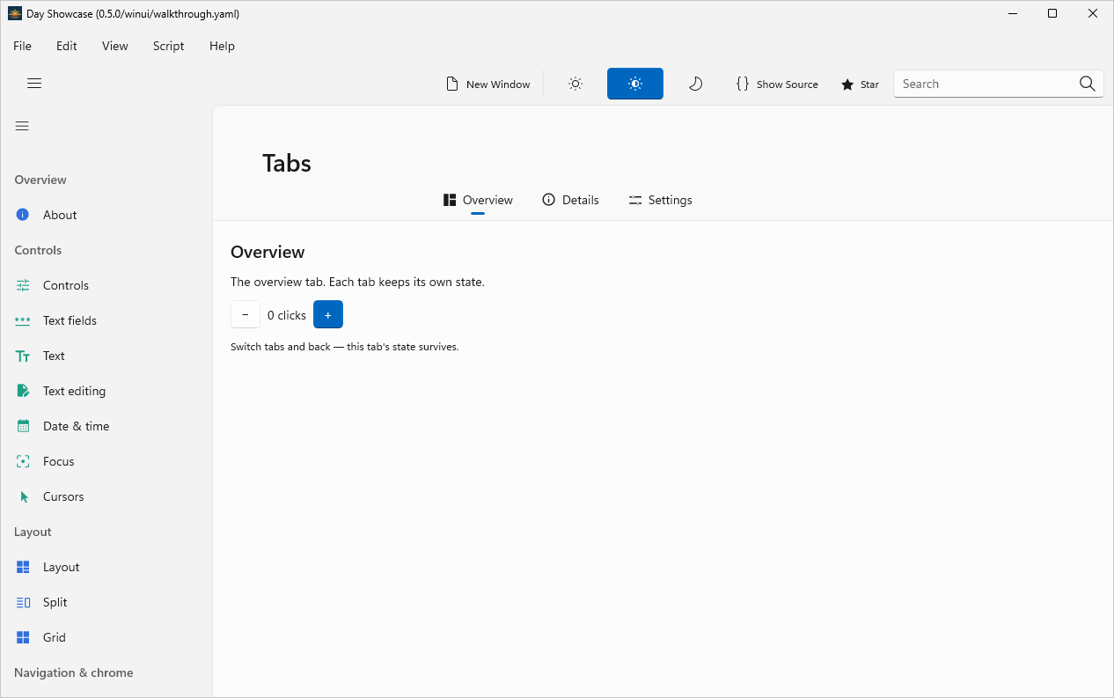Screen dimensions: 1114x698
Task: Open the Help menu
Action: 222,46
